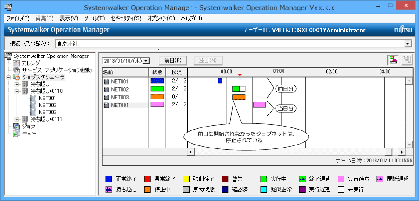
Task: Click the vertical scrollbar up arrow
Action: point(408,81)
